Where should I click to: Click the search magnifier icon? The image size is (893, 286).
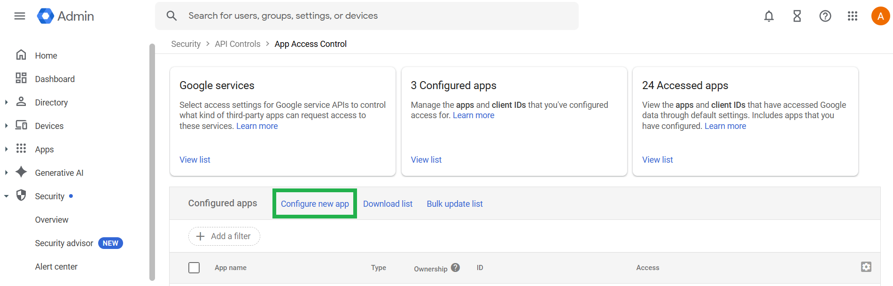(172, 16)
